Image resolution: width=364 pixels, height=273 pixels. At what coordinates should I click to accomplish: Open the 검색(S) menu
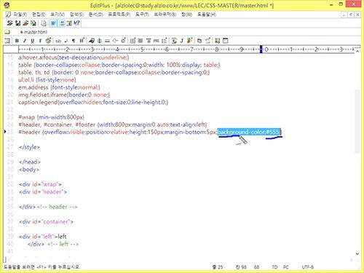coord(76,15)
